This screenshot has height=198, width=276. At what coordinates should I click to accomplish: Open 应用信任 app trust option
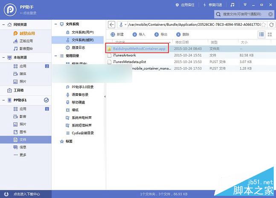[x=185, y=5]
